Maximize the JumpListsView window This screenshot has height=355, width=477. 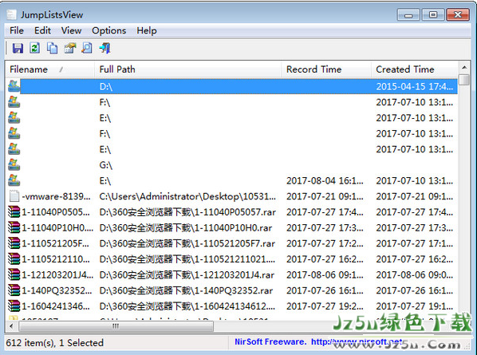pos(433,14)
